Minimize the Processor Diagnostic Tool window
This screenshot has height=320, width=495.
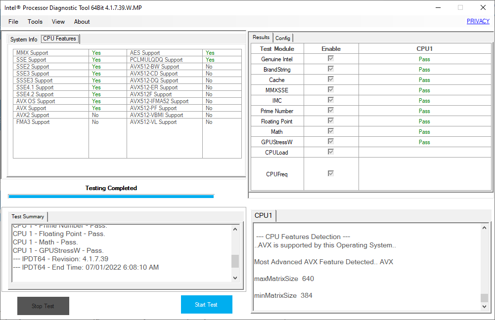[438, 7]
